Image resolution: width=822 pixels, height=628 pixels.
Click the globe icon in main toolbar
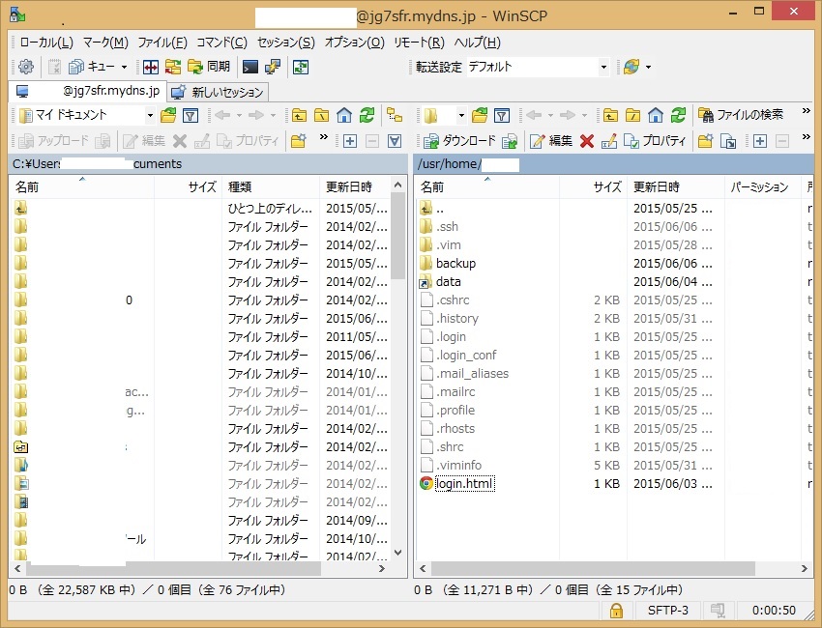click(x=631, y=67)
